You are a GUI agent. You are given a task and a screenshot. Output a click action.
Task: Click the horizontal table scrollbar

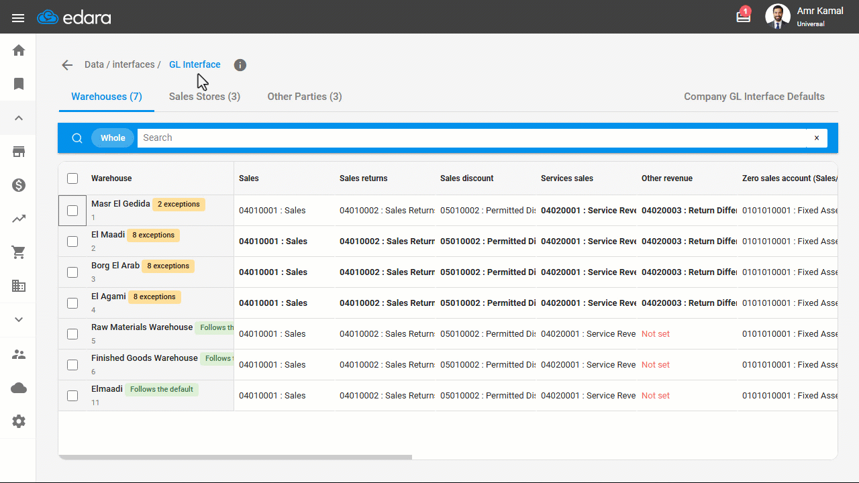tap(235, 458)
